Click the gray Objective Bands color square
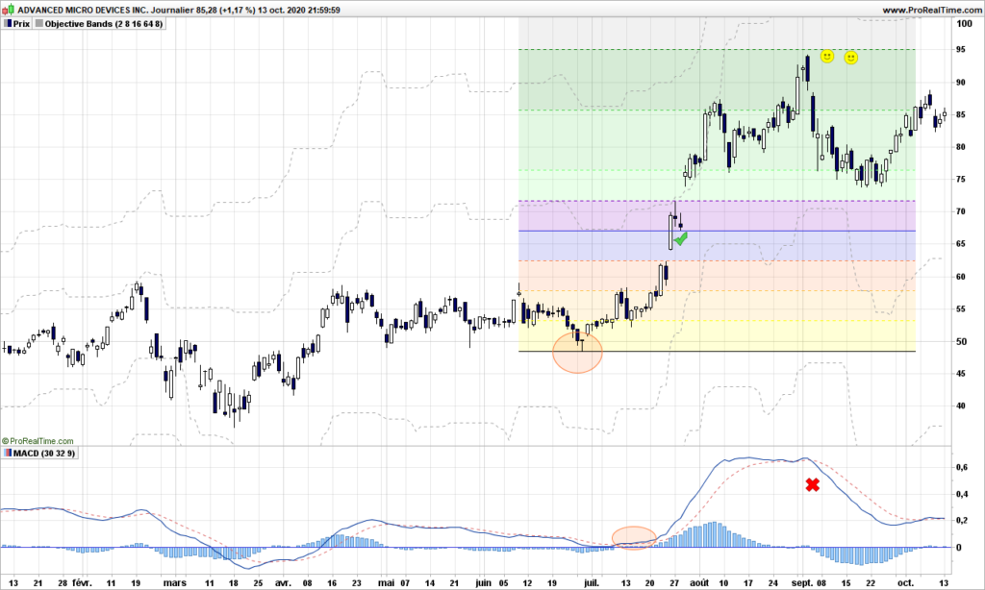The height and width of the screenshot is (590, 985). (x=39, y=24)
